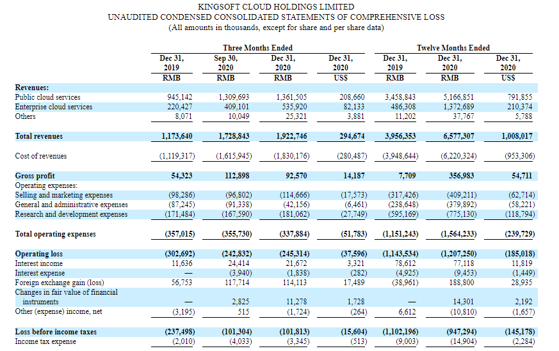Click the value 1,361,505
559x351 pixels.
coord(291,97)
